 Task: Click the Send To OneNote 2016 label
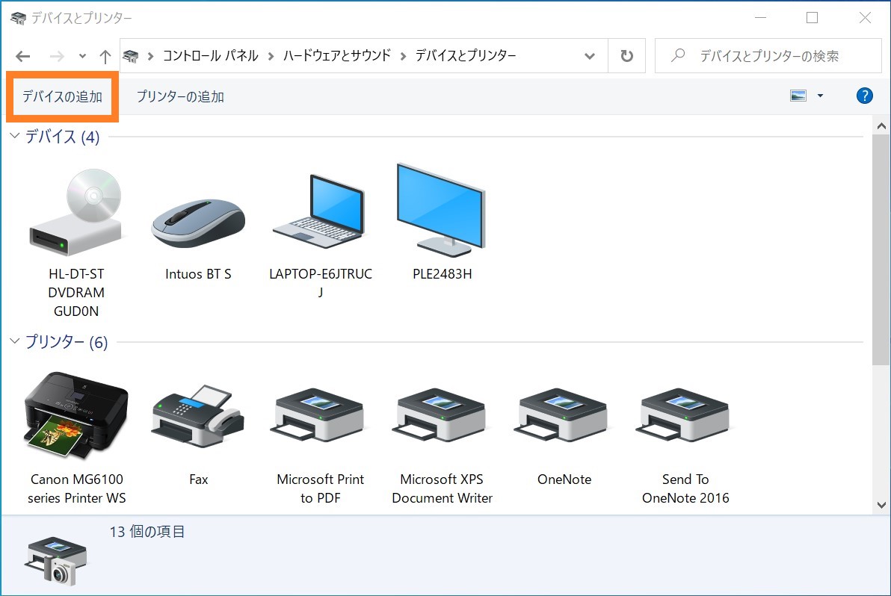click(x=685, y=488)
